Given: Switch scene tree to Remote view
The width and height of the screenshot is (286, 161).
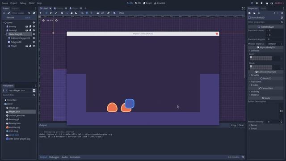Looking at the screenshot, I should click(x=10, y=17).
